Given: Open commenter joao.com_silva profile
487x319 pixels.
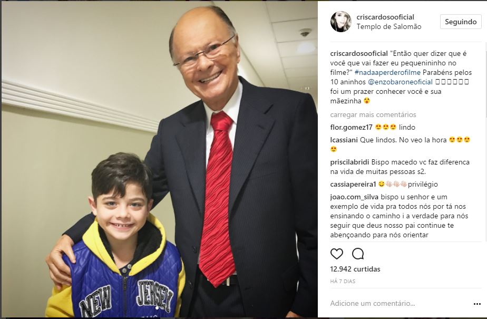Looking at the screenshot, I should 354,197.
